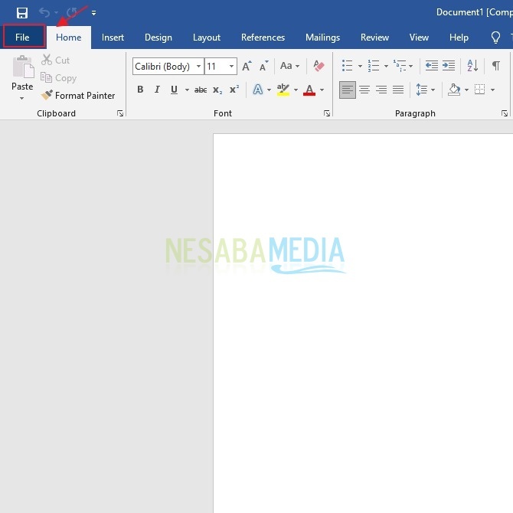Open the File tab

tap(22, 38)
